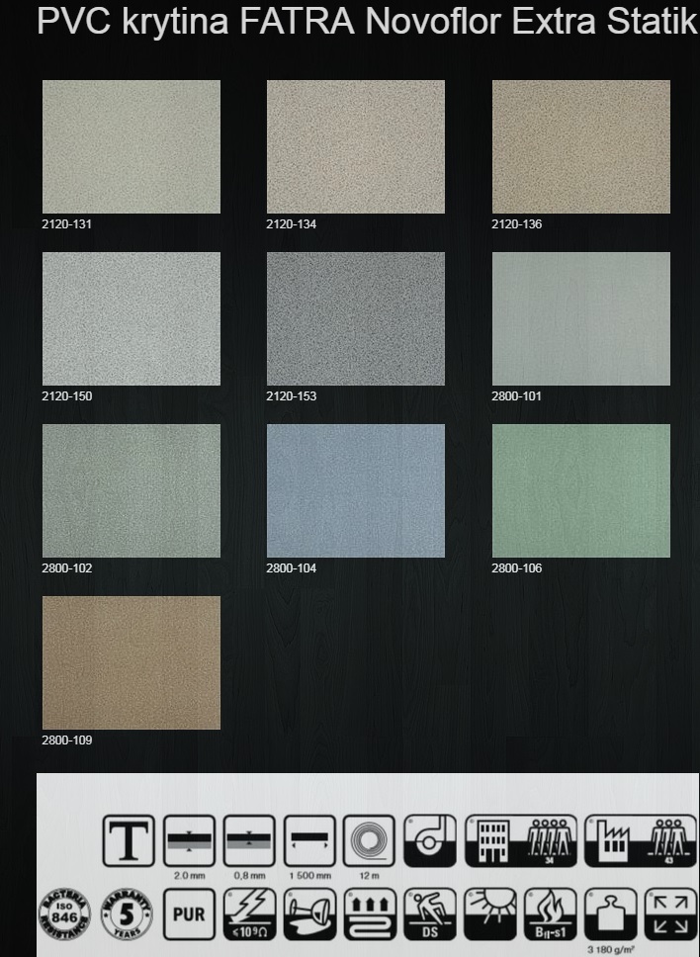The image size is (700, 957).
Task: Click the 1 500 mm caption text
Action: click(309, 875)
